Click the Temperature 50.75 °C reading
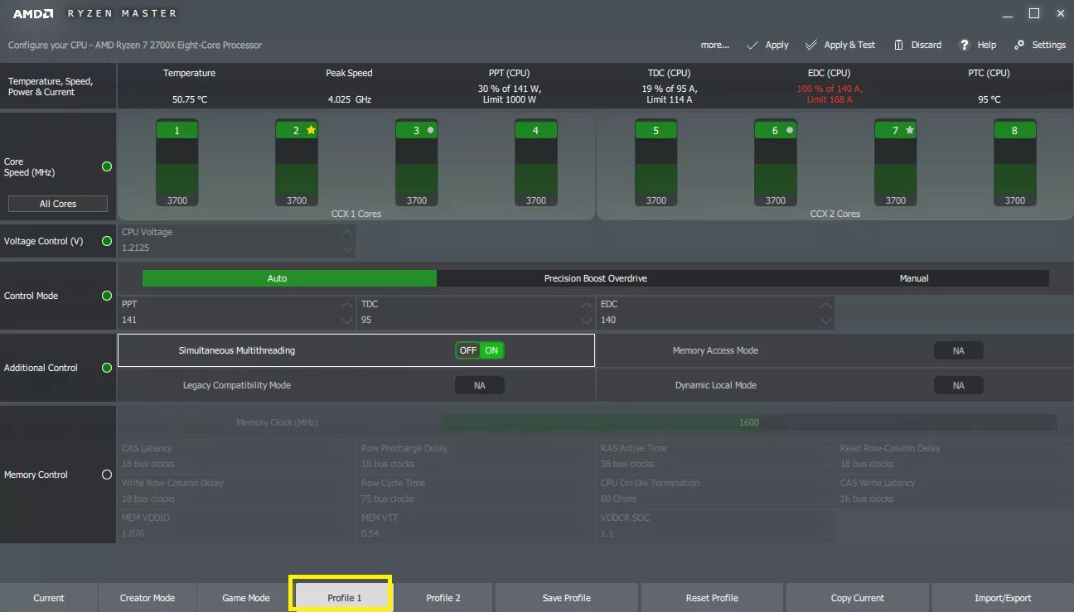This screenshot has width=1074, height=612. (x=190, y=99)
